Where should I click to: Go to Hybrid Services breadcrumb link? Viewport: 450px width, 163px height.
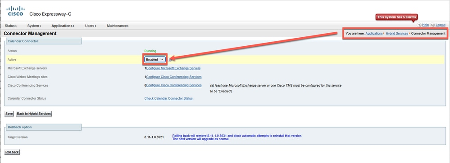tap(396, 34)
